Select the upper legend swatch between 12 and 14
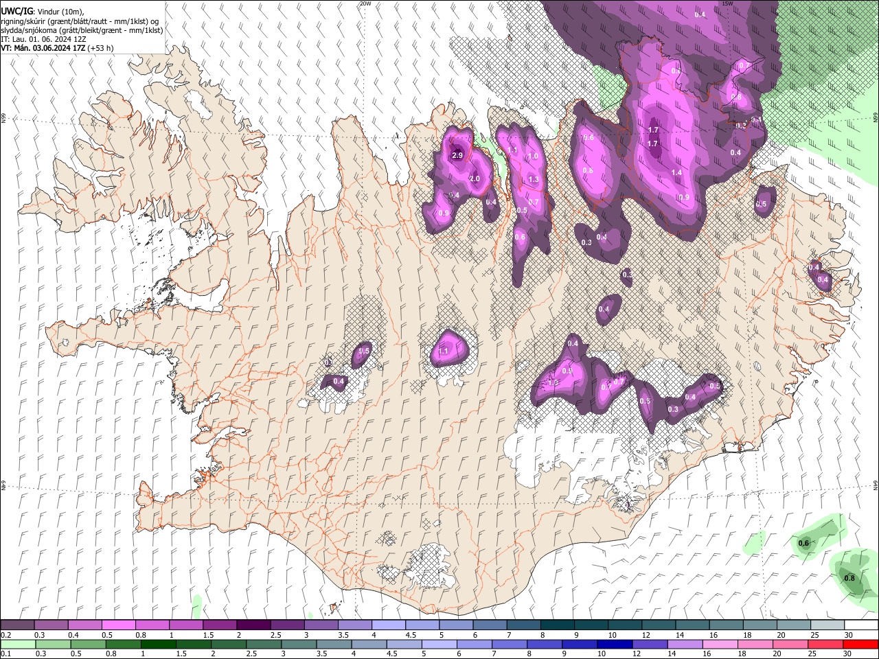 tap(659, 625)
